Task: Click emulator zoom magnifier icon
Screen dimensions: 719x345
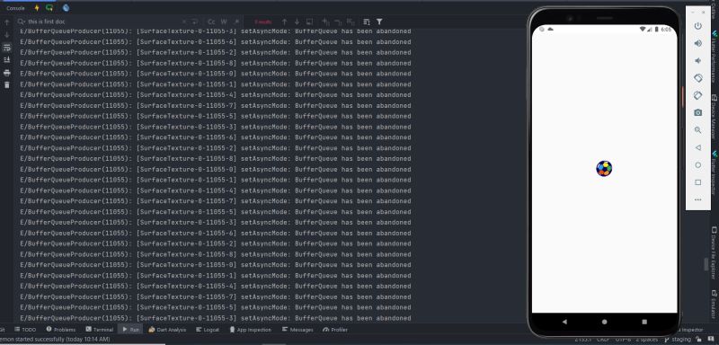Action: (698, 130)
